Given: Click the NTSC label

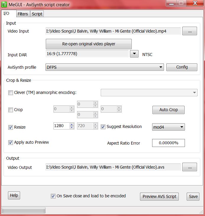Looking at the screenshot, I should 147,55.
